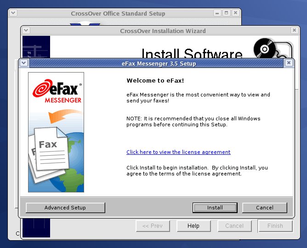The height and width of the screenshot is (248, 307).
Task: Maximize the CrossOver Office Standard Setup window
Action: (226, 13)
